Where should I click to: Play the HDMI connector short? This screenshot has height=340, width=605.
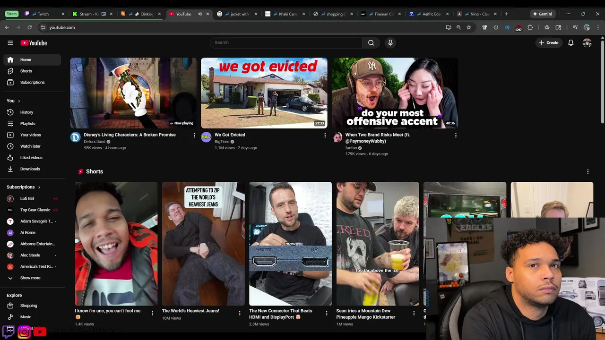tap(290, 244)
